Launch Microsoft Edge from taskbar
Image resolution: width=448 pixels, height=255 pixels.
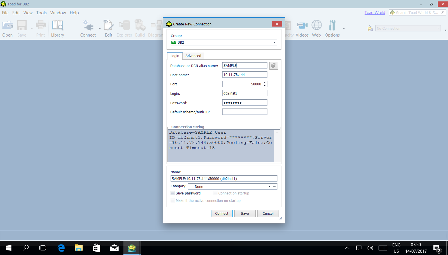(61, 248)
